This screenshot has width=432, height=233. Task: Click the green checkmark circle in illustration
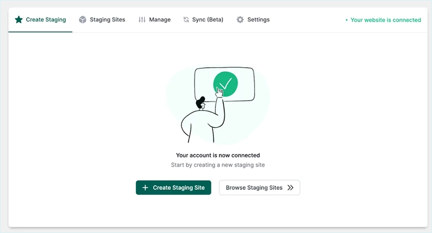coord(225,83)
